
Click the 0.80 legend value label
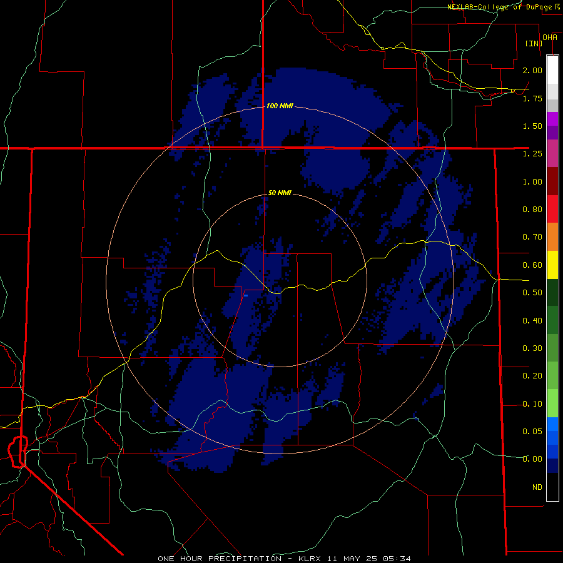point(532,210)
